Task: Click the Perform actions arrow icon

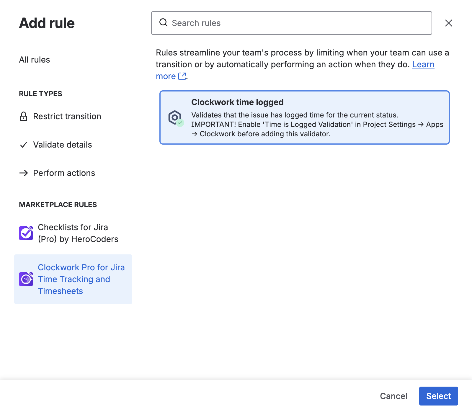Action: pyautogui.click(x=24, y=173)
